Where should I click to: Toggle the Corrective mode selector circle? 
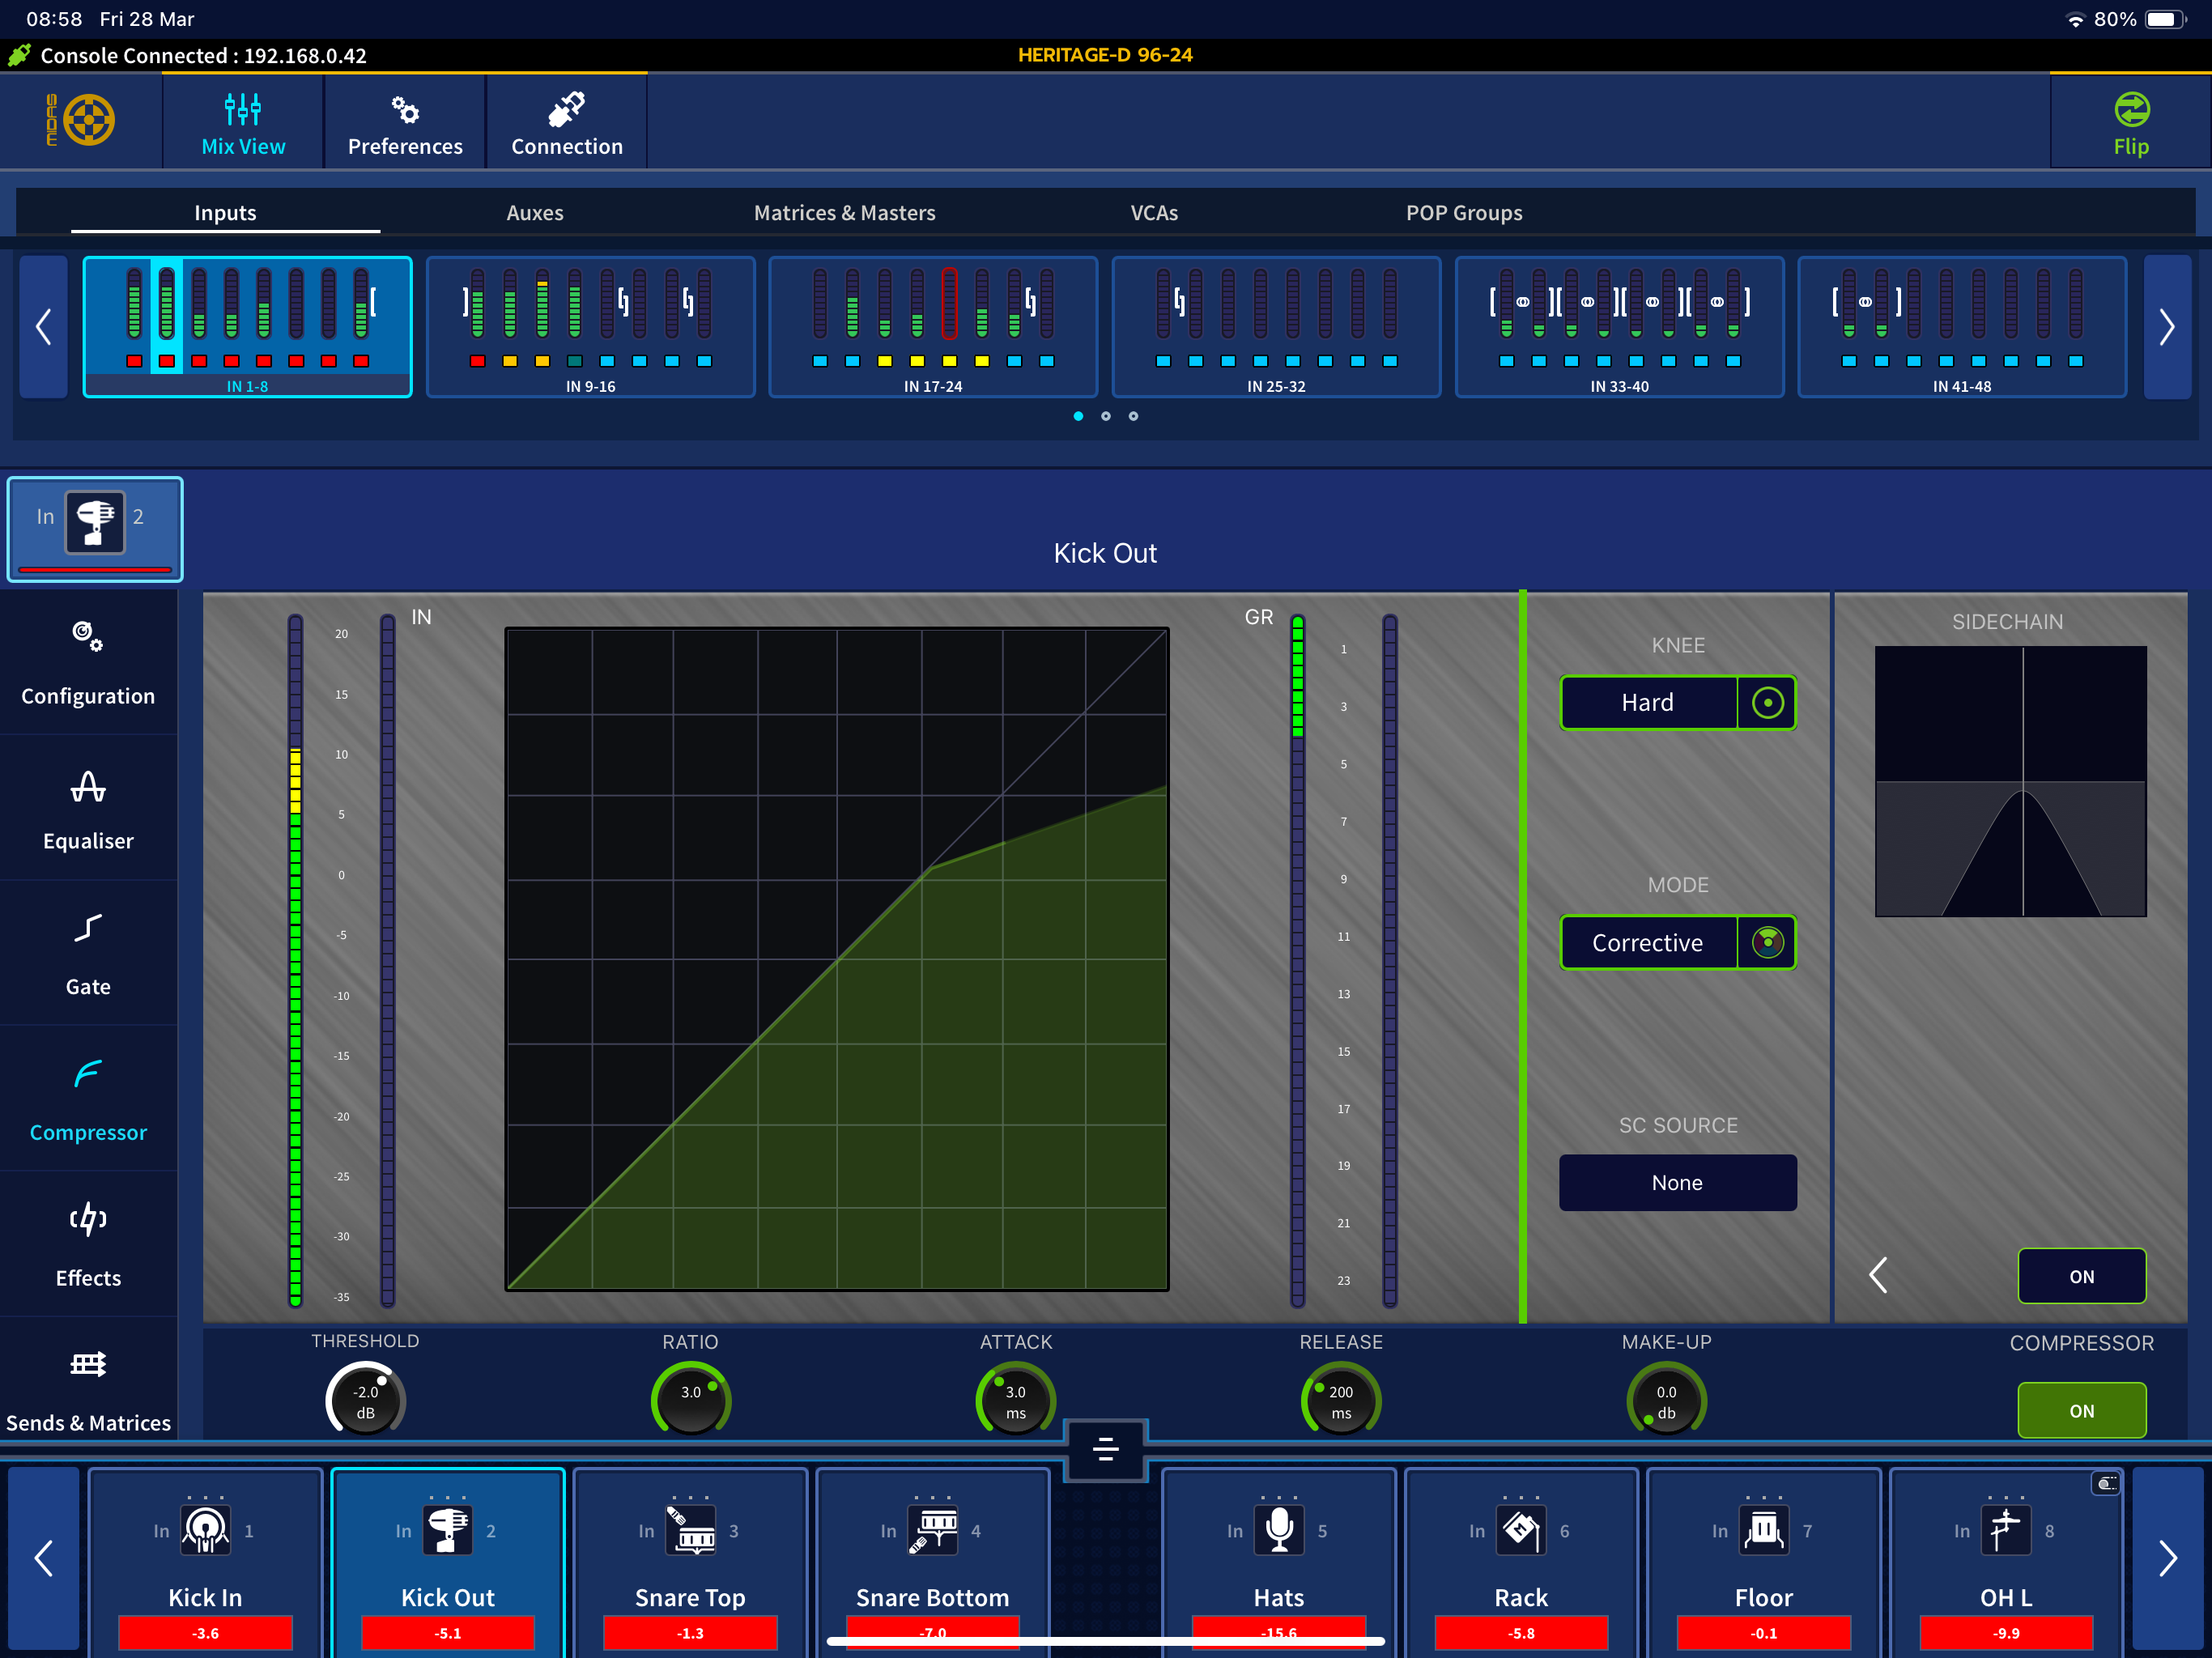[x=1767, y=942]
